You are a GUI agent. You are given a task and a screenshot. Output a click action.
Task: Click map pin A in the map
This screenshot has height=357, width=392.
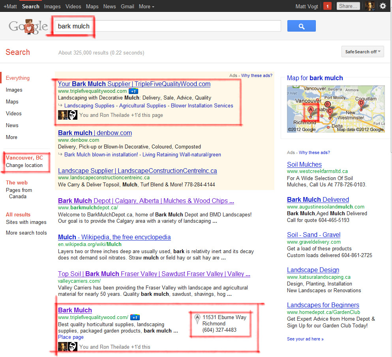(311, 111)
